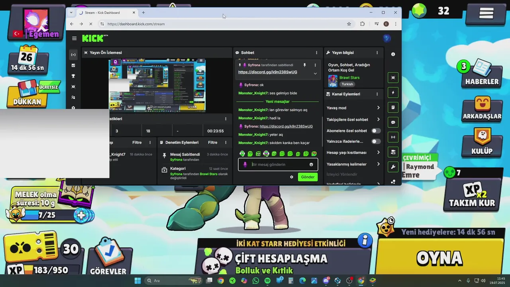Click the Turkish language tag

pos(347,84)
